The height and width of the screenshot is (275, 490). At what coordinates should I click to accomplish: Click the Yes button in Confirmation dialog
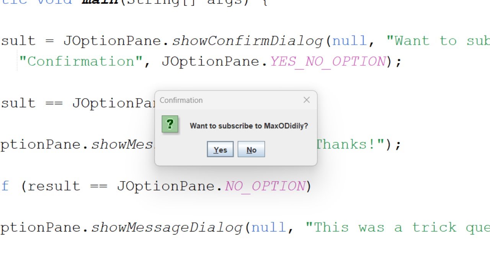point(220,149)
